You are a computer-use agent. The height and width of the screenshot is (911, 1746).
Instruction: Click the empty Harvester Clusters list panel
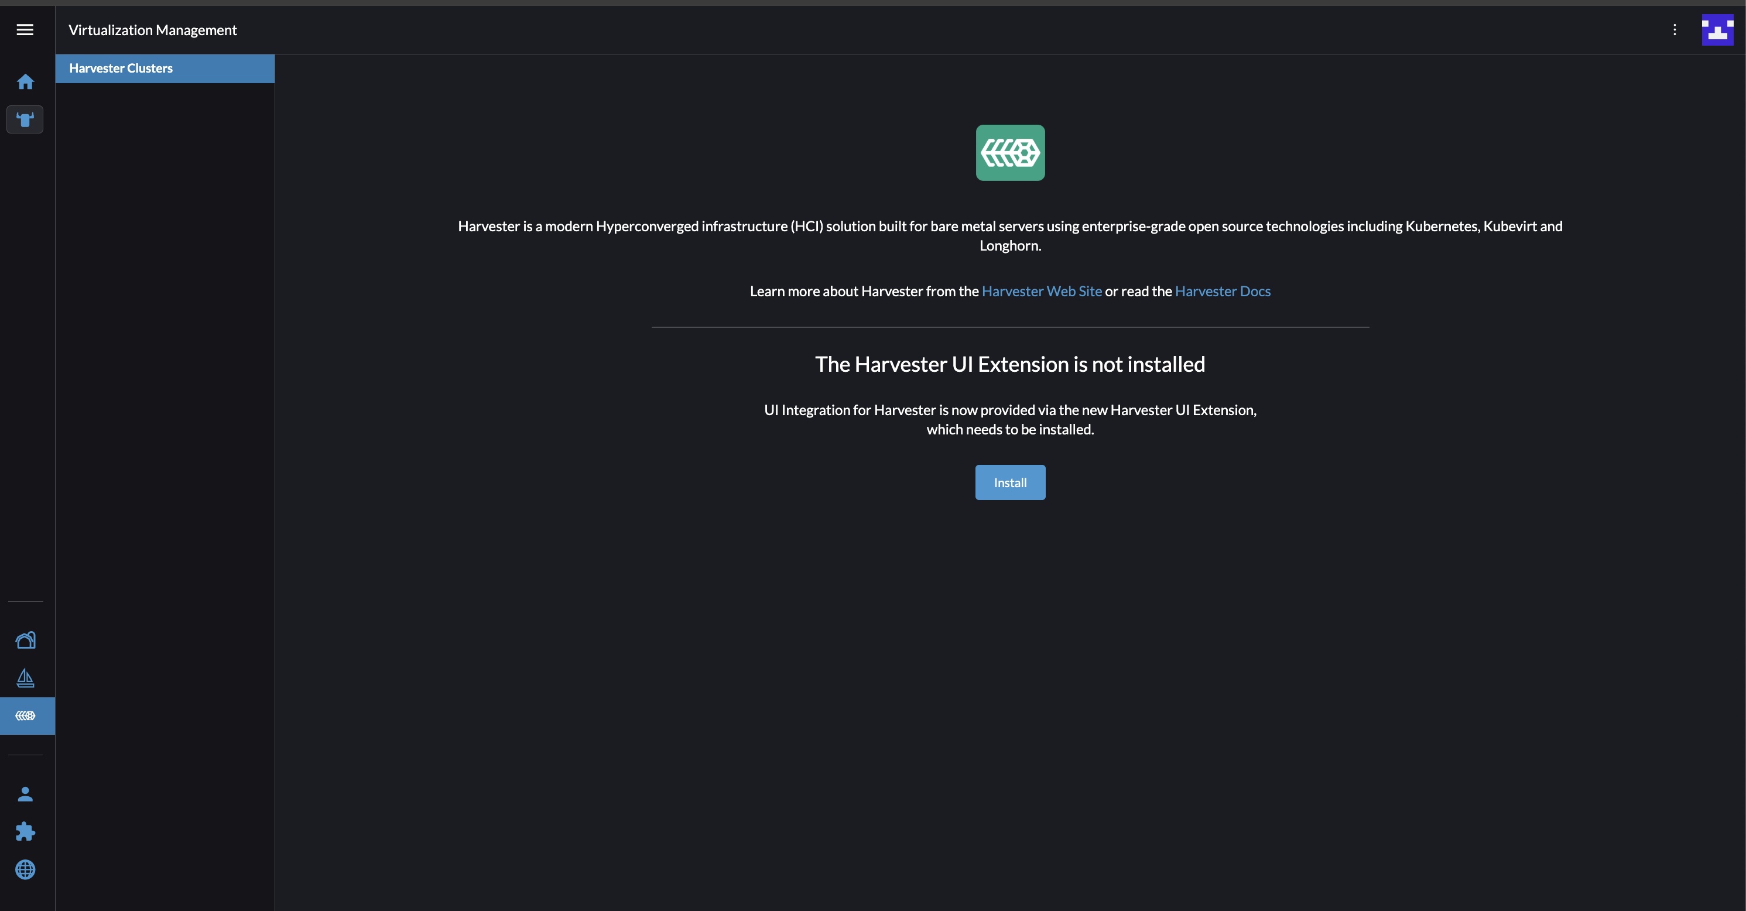pyautogui.click(x=165, y=474)
